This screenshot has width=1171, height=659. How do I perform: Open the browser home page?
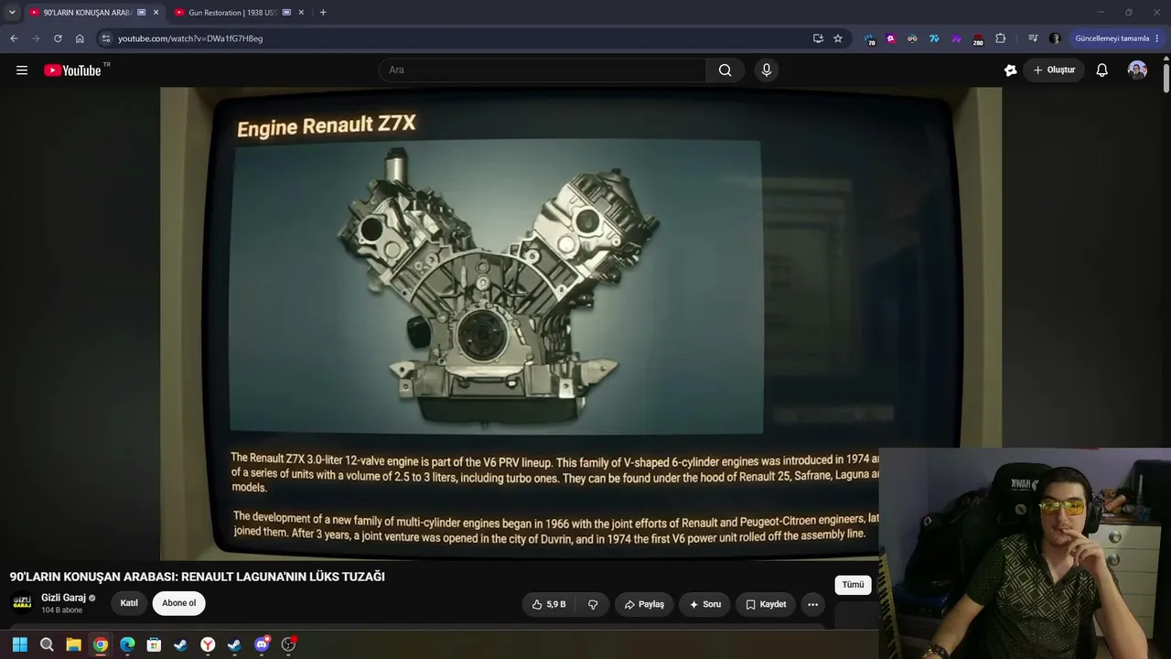(80, 38)
